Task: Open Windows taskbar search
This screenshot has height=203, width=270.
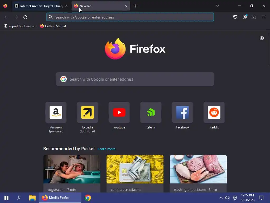Action: tap(19, 198)
